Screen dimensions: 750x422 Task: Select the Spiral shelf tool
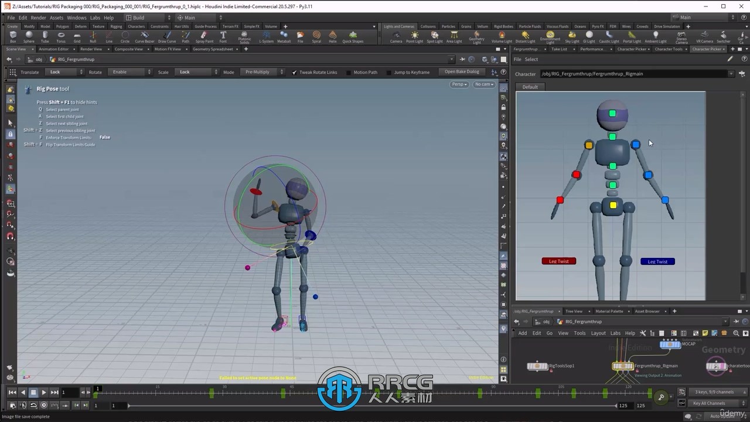(316, 37)
